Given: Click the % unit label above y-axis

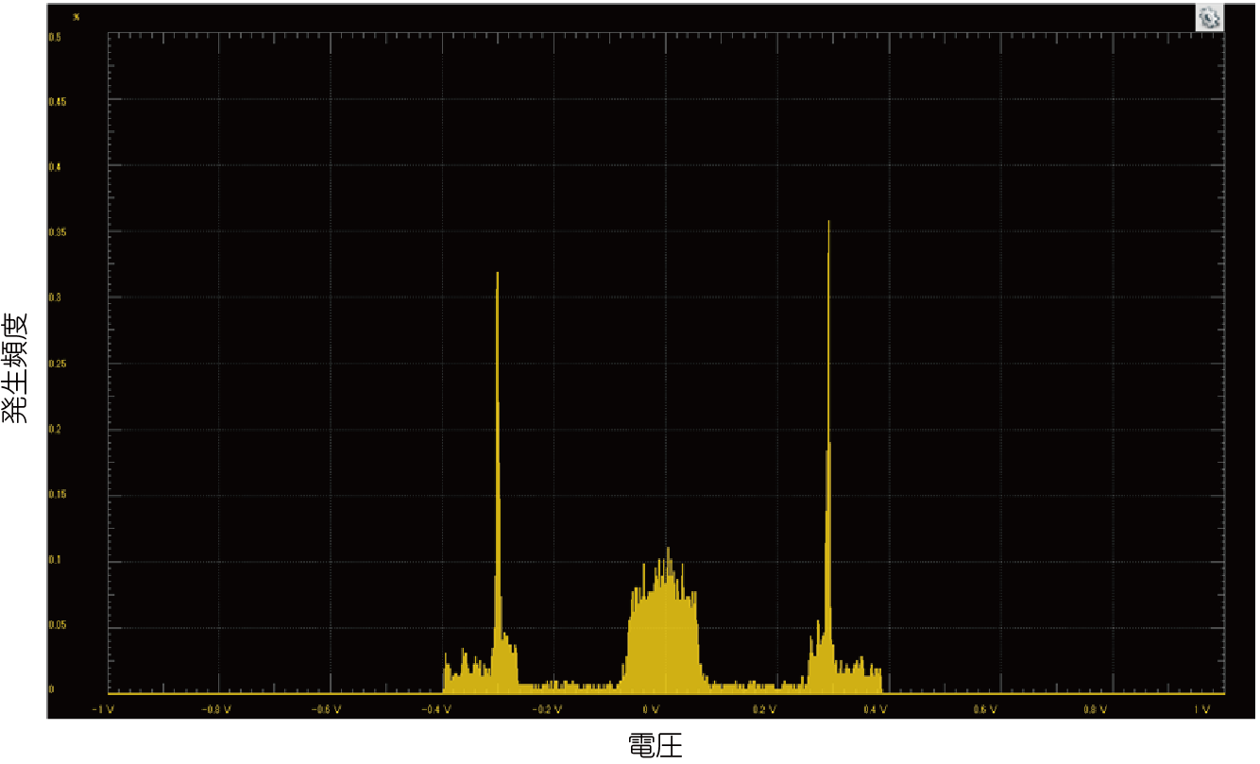Looking at the screenshot, I should (77, 17).
